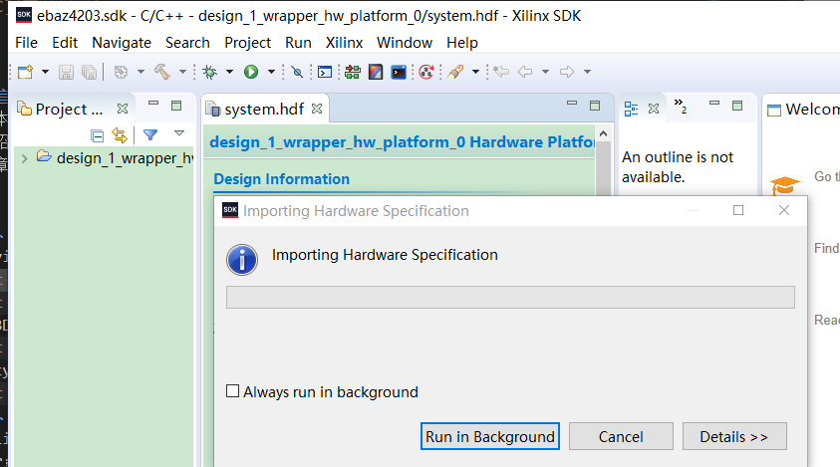Image resolution: width=840 pixels, height=467 pixels.
Task: Maximize the Outline panel
Action: click(737, 106)
